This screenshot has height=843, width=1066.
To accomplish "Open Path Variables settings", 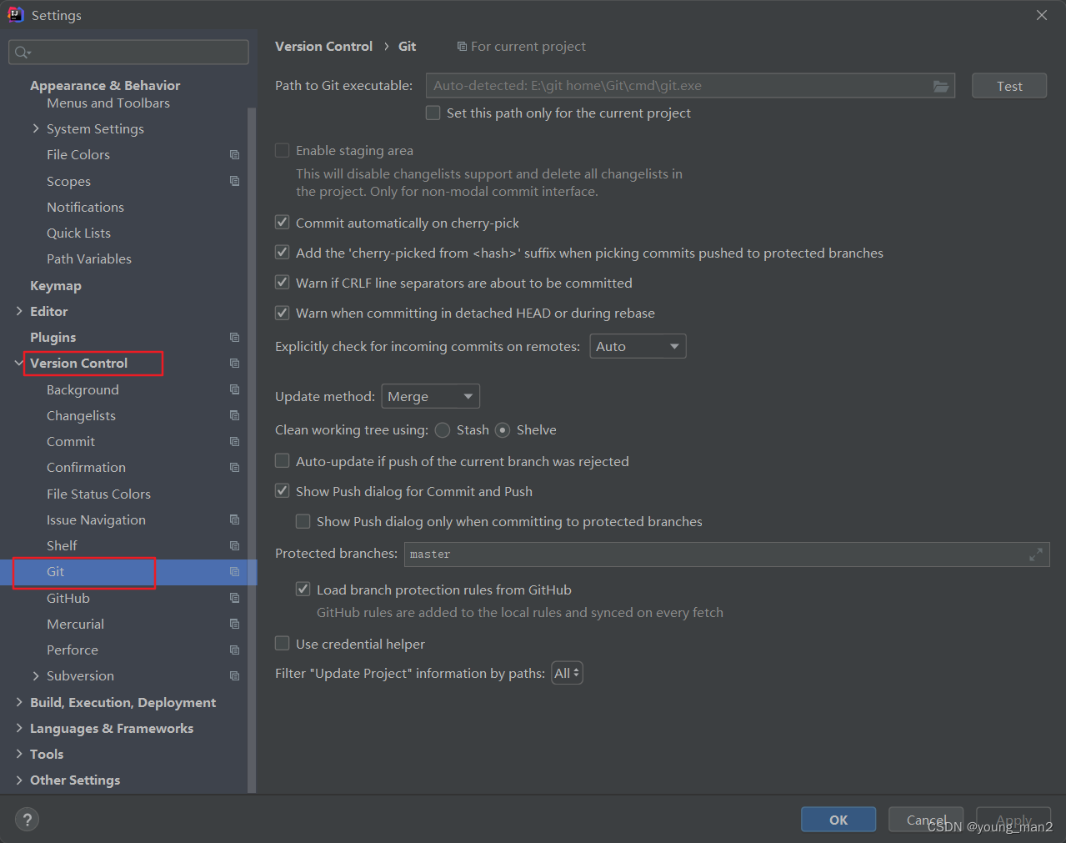I will pos(89,259).
